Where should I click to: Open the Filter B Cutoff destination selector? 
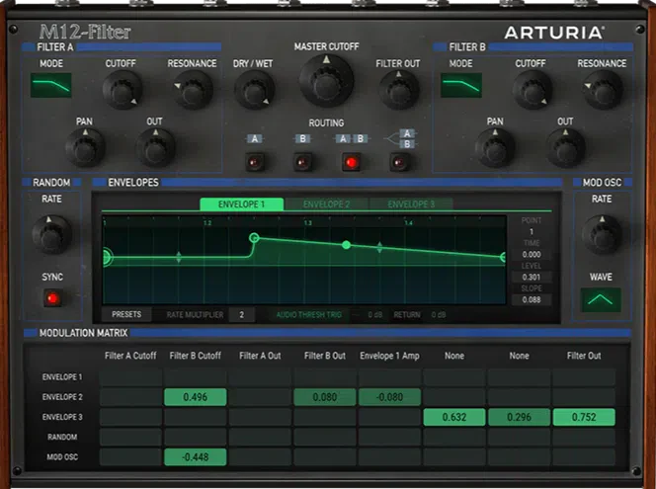(x=196, y=356)
